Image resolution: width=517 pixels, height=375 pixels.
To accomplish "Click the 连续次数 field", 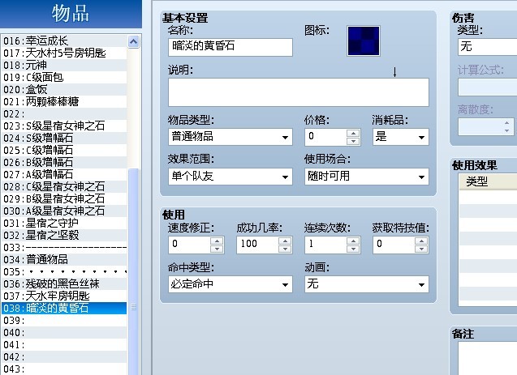I will click(x=325, y=245).
